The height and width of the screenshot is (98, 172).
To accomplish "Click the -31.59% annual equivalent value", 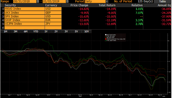I will (166, 20).
